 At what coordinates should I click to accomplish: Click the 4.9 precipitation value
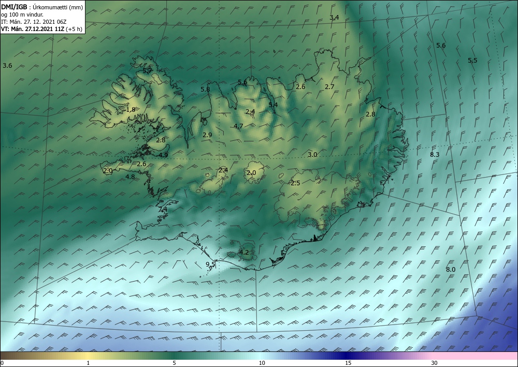[x=163, y=155]
